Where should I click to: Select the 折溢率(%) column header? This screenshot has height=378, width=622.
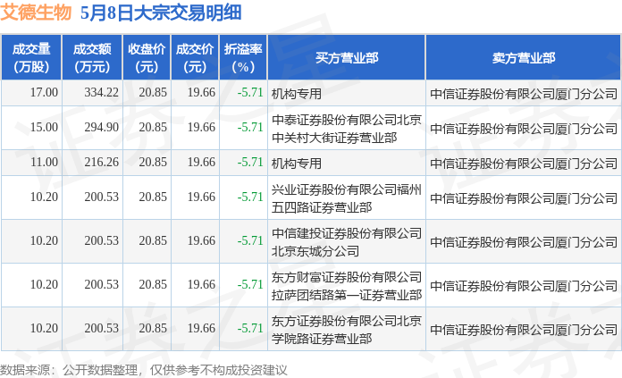click(x=243, y=57)
